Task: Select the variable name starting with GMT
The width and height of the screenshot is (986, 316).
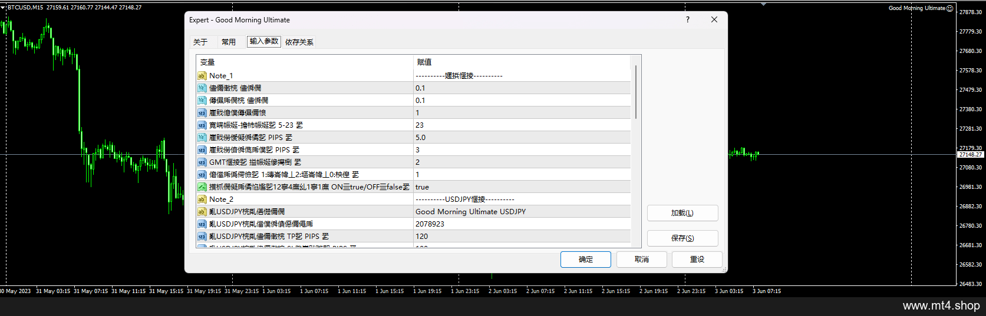Action: pyautogui.click(x=255, y=162)
